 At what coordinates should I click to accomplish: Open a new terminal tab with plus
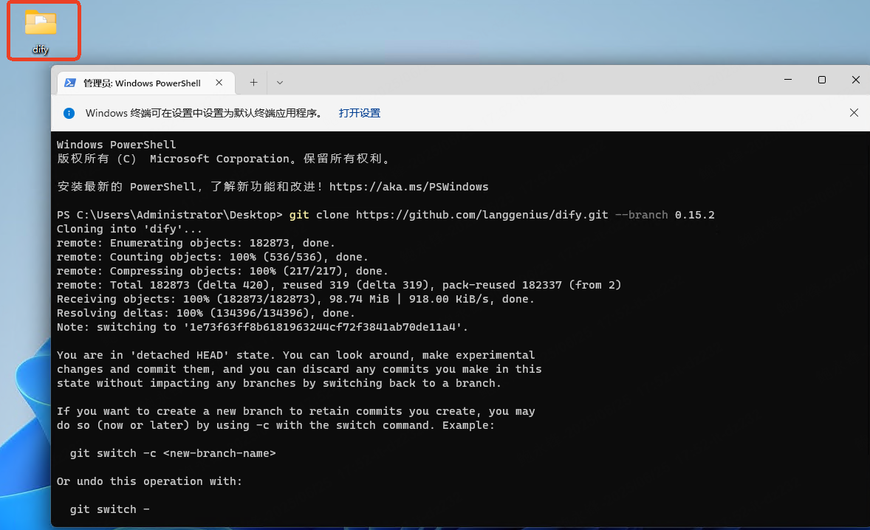[x=253, y=83]
